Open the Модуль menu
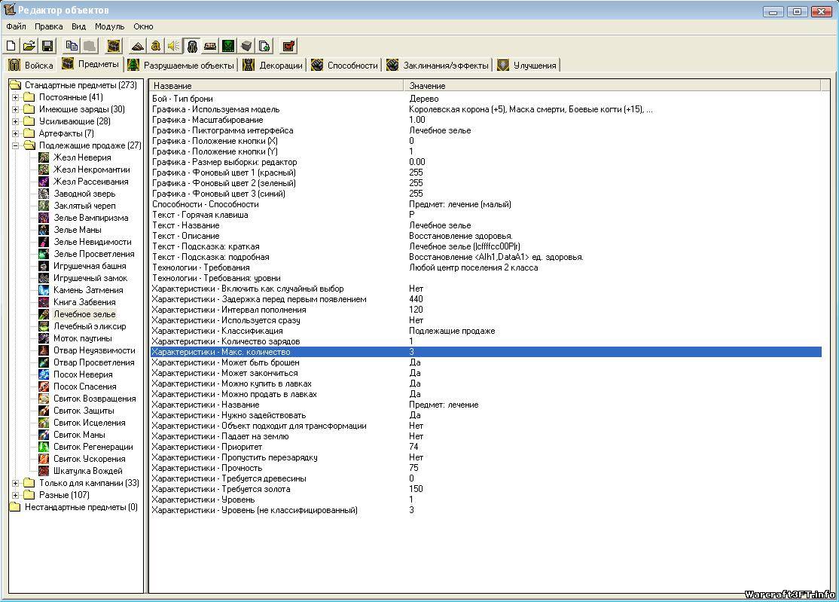This screenshot has width=839, height=602. (x=109, y=26)
